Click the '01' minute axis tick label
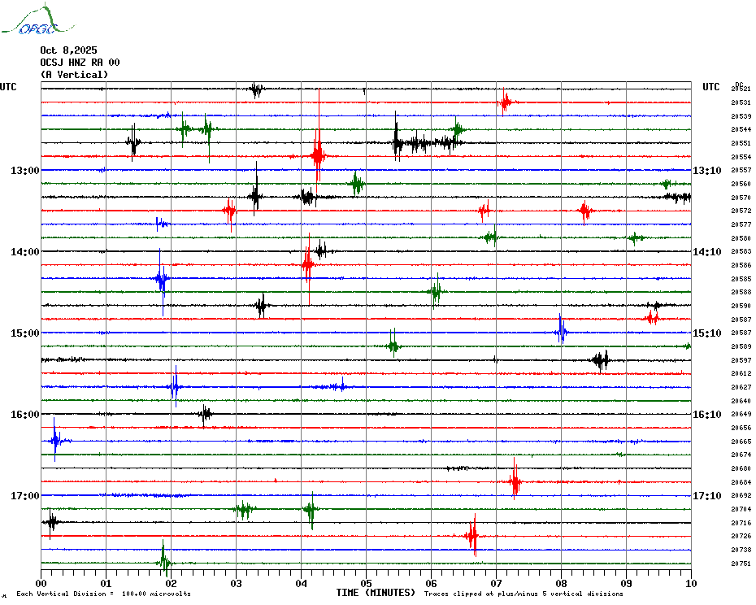This screenshot has width=756, height=605. point(106,583)
